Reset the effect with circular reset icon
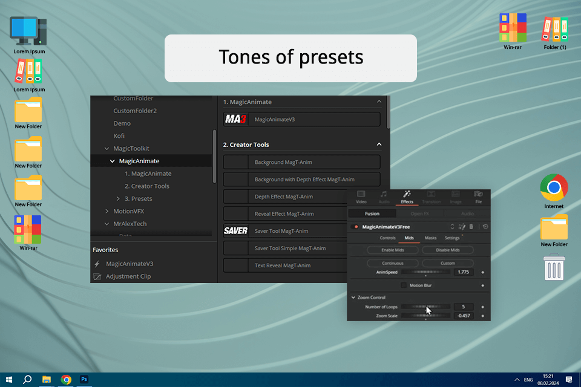 pyautogui.click(x=485, y=227)
